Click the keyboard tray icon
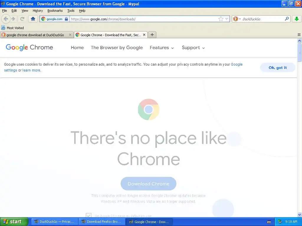 pyautogui.click(x=269, y=222)
